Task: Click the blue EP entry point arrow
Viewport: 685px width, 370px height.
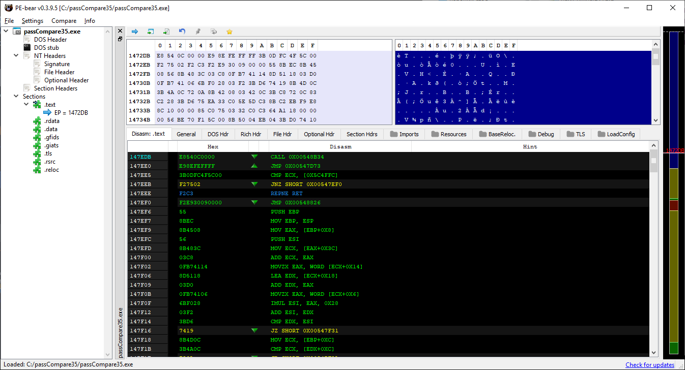Action: point(47,113)
